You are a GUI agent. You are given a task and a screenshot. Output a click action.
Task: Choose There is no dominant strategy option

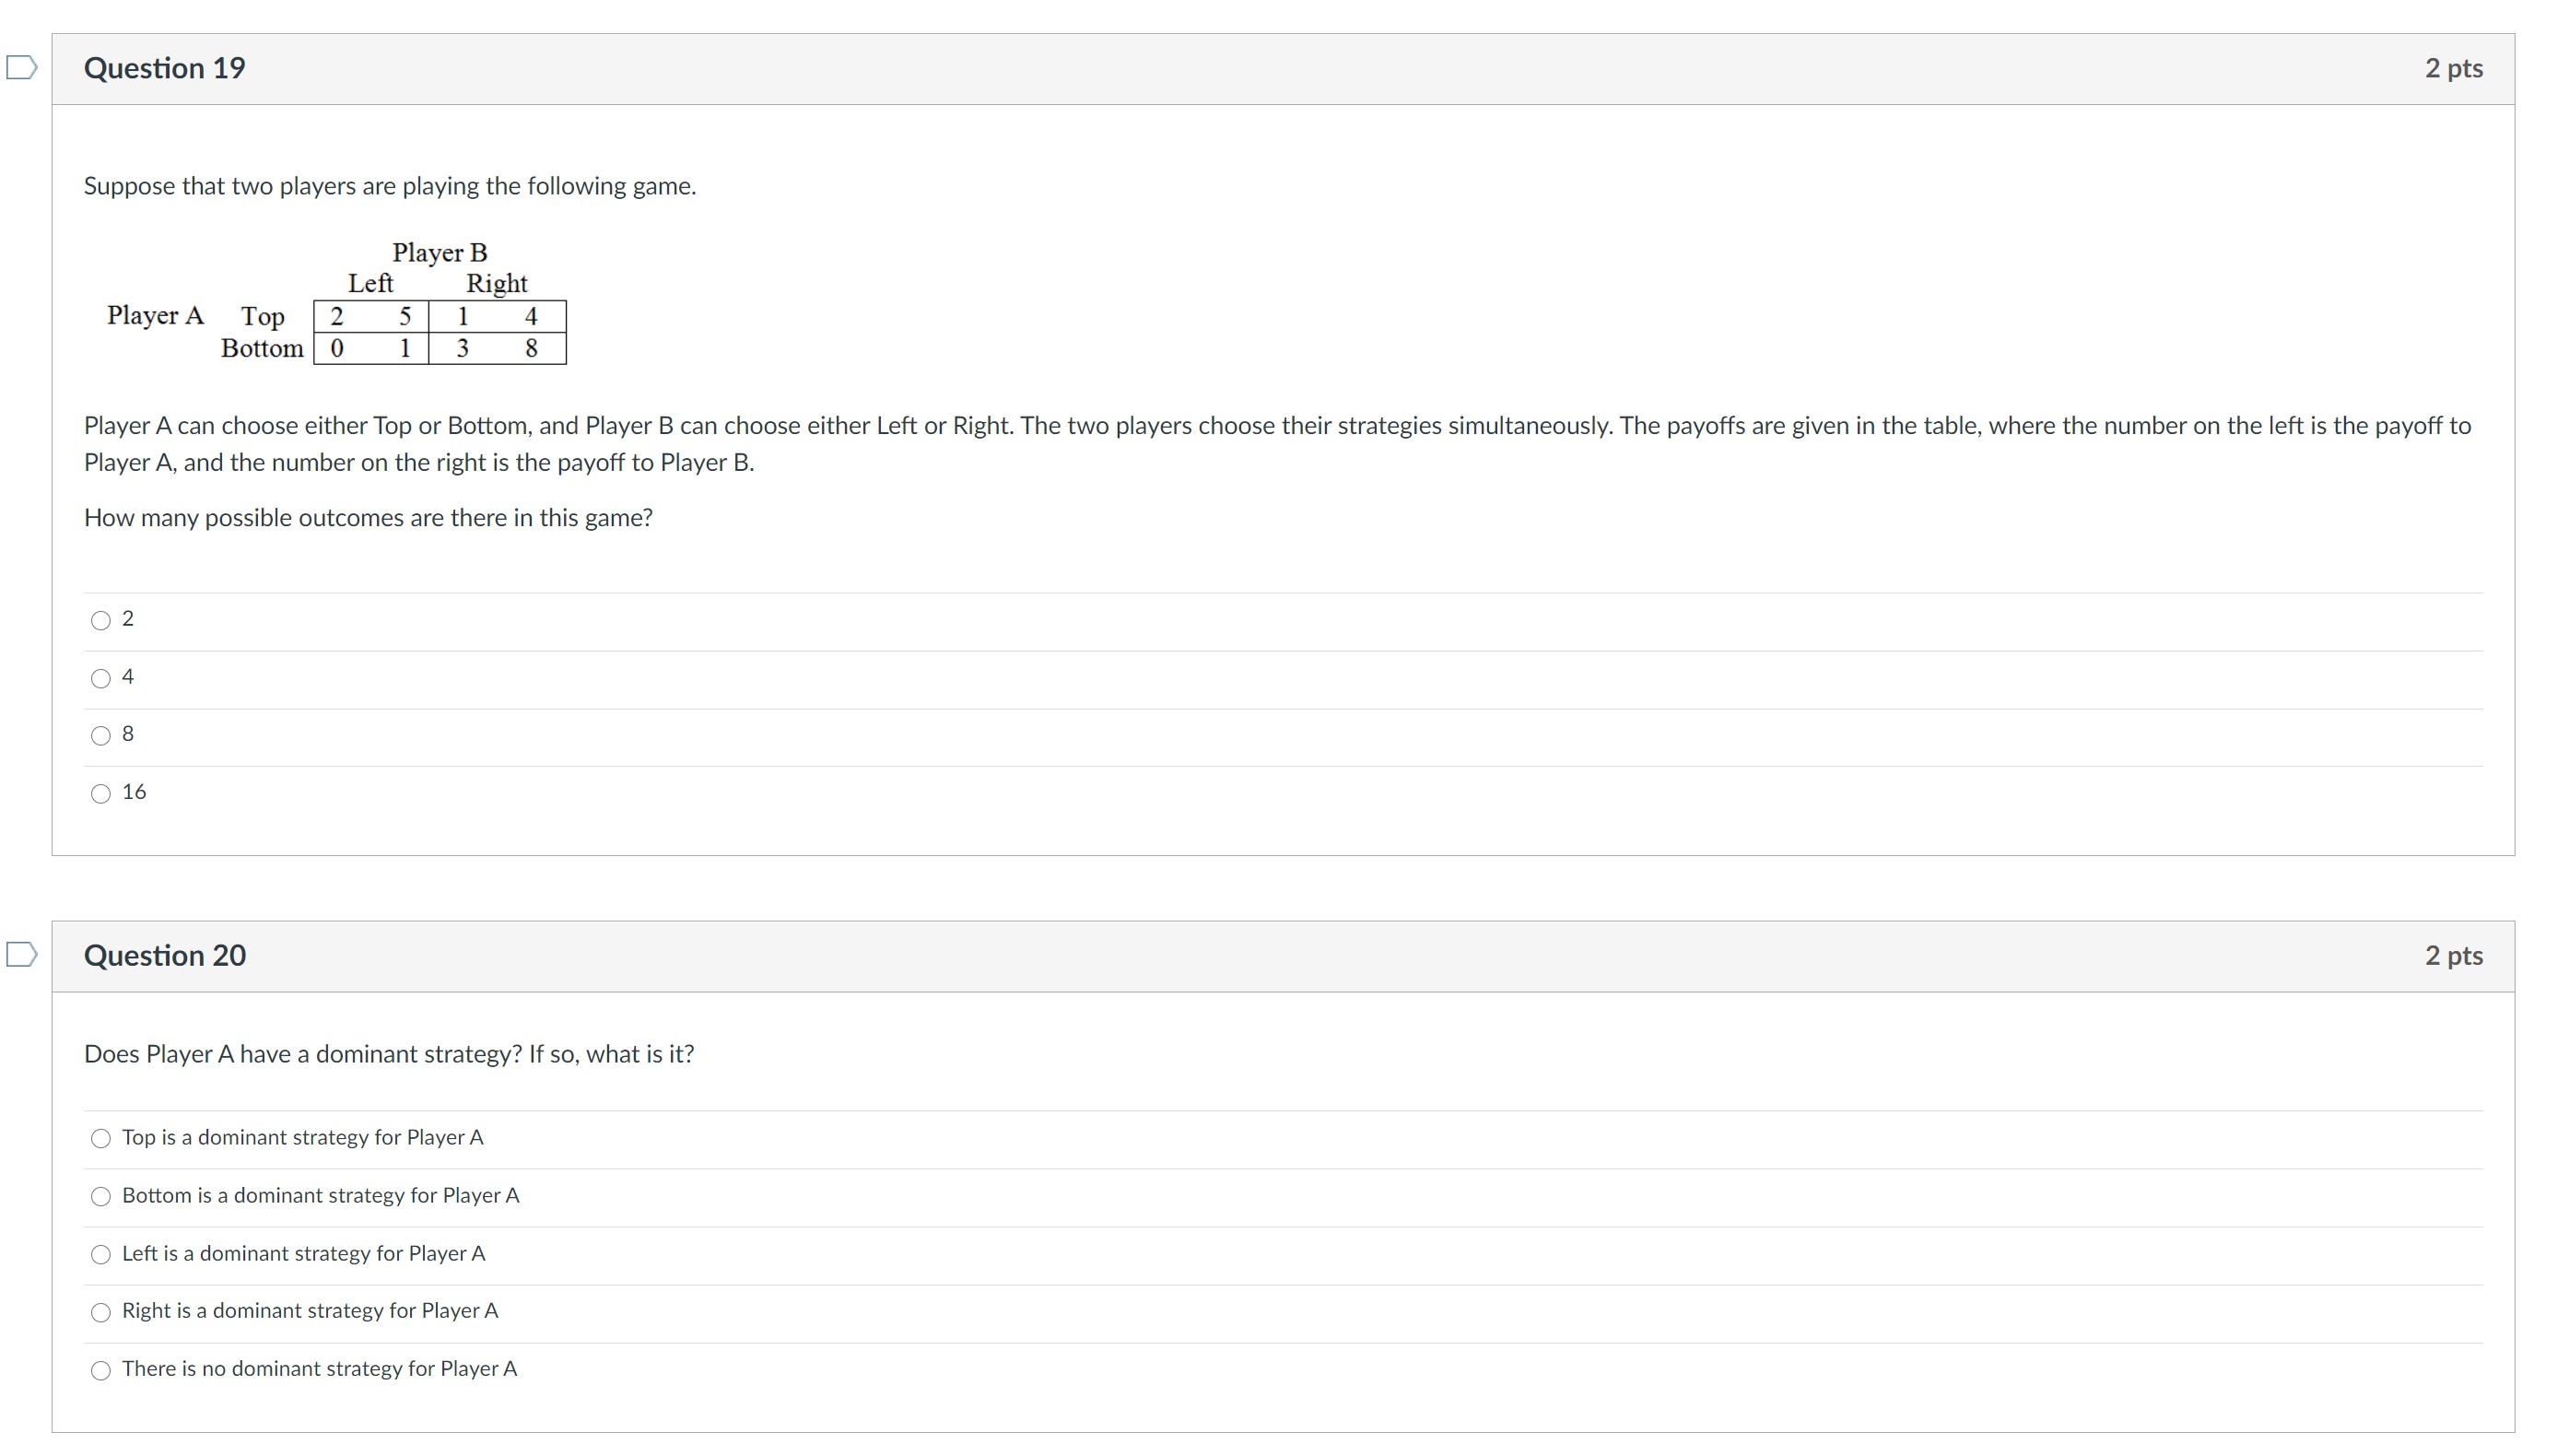(x=101, y=1371)
